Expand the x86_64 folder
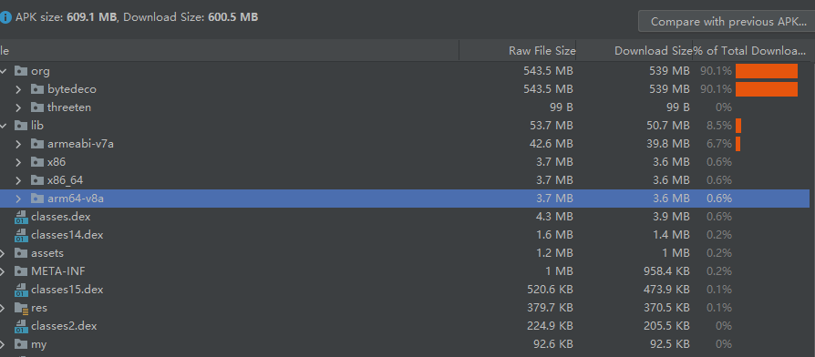815x357 pixels. (x=19, y=180)
